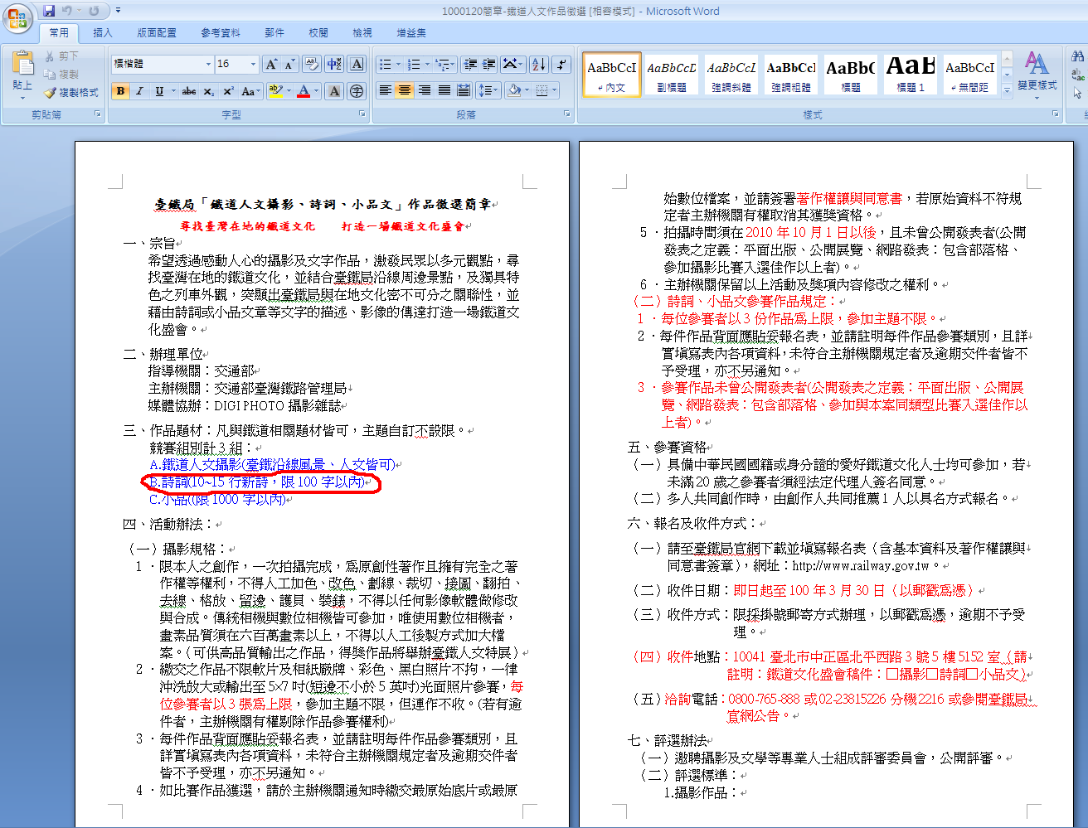
Task: Toggle Italic formatting
Action: (x=139, y=91)
